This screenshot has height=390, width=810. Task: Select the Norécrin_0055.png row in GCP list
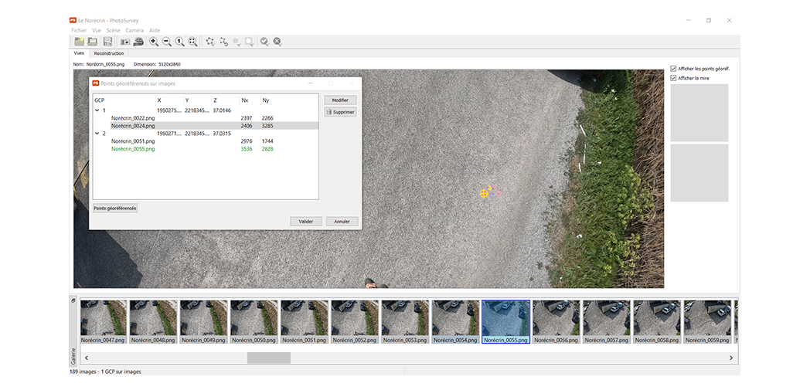click(x=133, y=149)
